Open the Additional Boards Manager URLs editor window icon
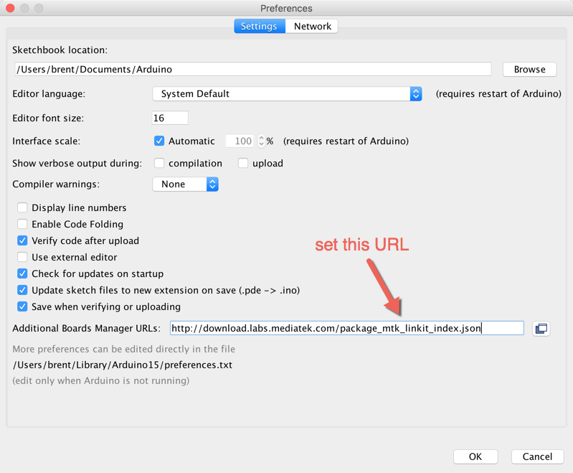Image resolution: width=573 pixels, height=473 pixels. [x=541, y=329]
